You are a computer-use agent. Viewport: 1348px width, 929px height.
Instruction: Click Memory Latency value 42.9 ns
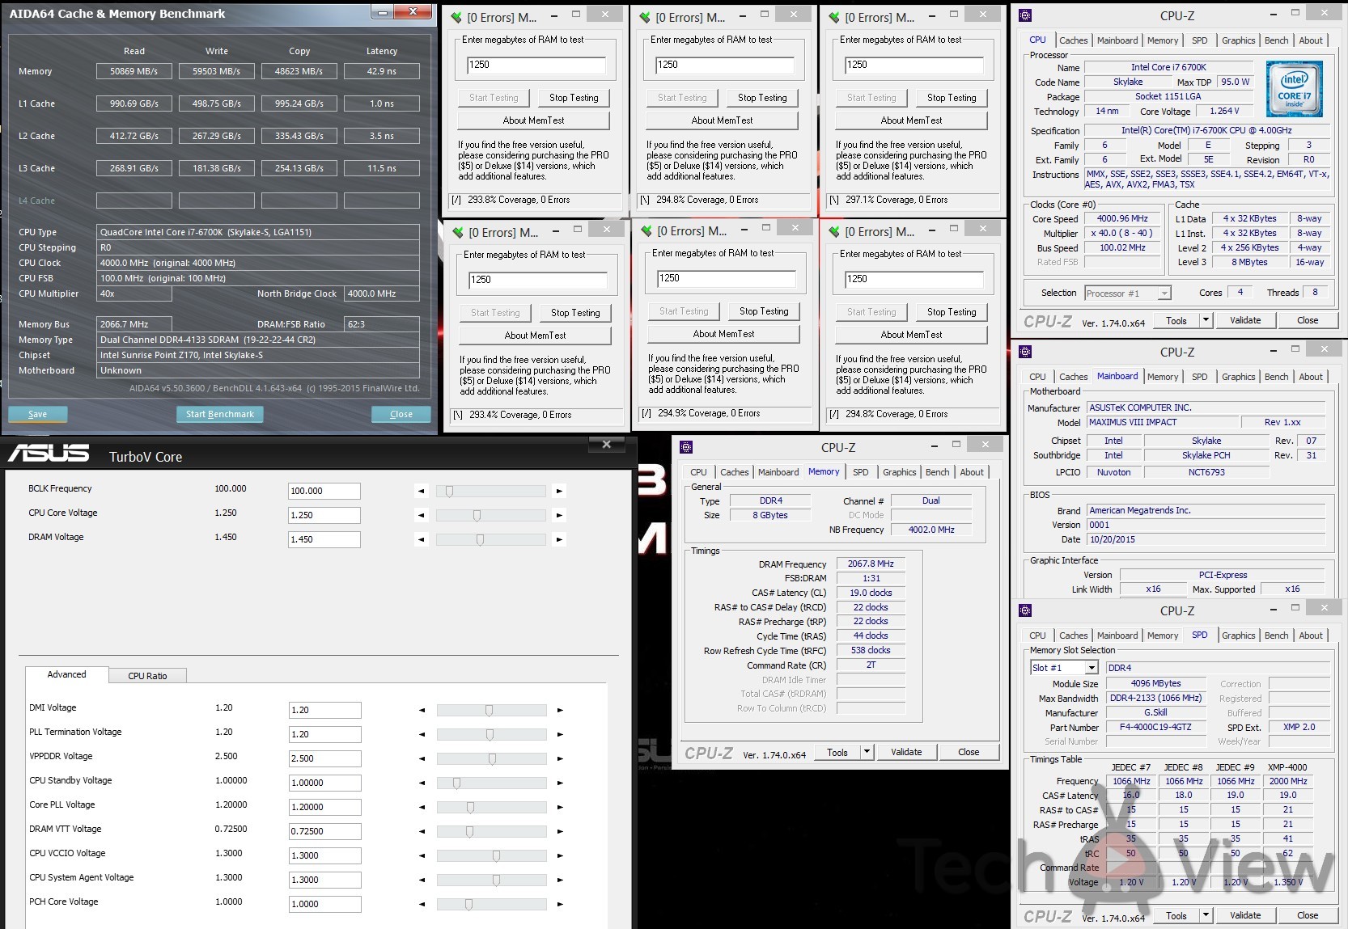382,71
